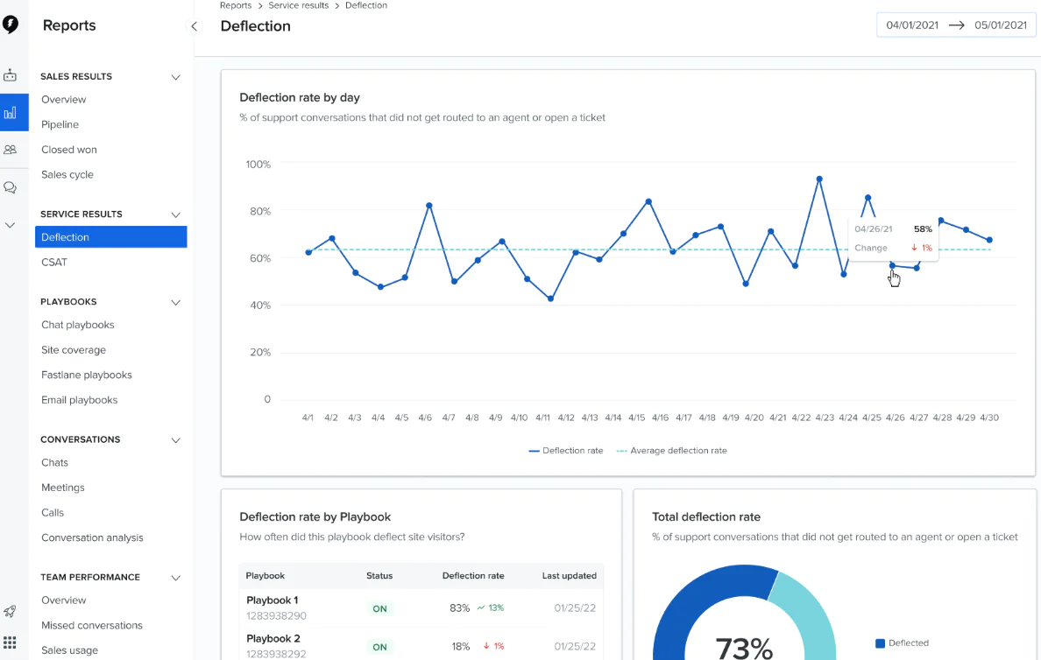Open Sales Results Overview report

[64, 100]
